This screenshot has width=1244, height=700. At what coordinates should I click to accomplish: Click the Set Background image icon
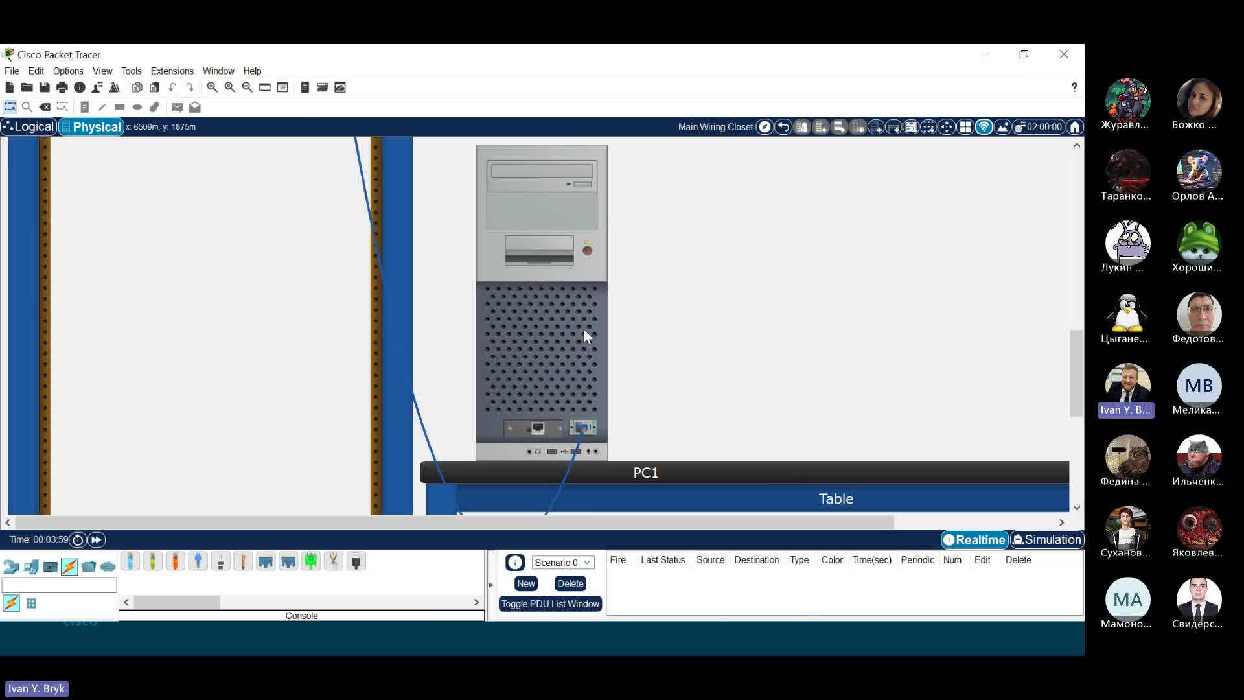[x=1002, y=127]
